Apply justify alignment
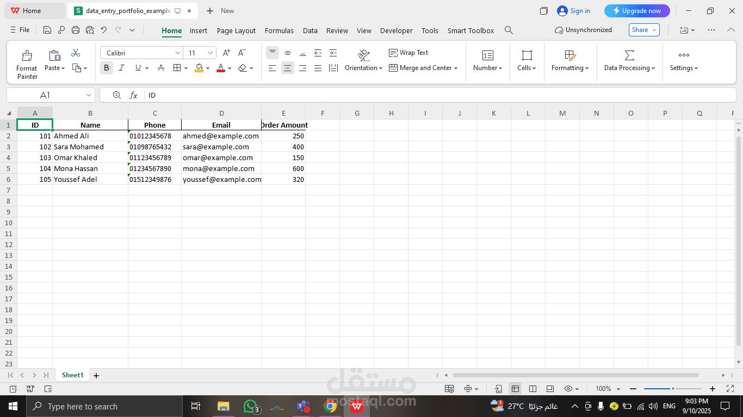743x417 pixels. click(318, 68)
